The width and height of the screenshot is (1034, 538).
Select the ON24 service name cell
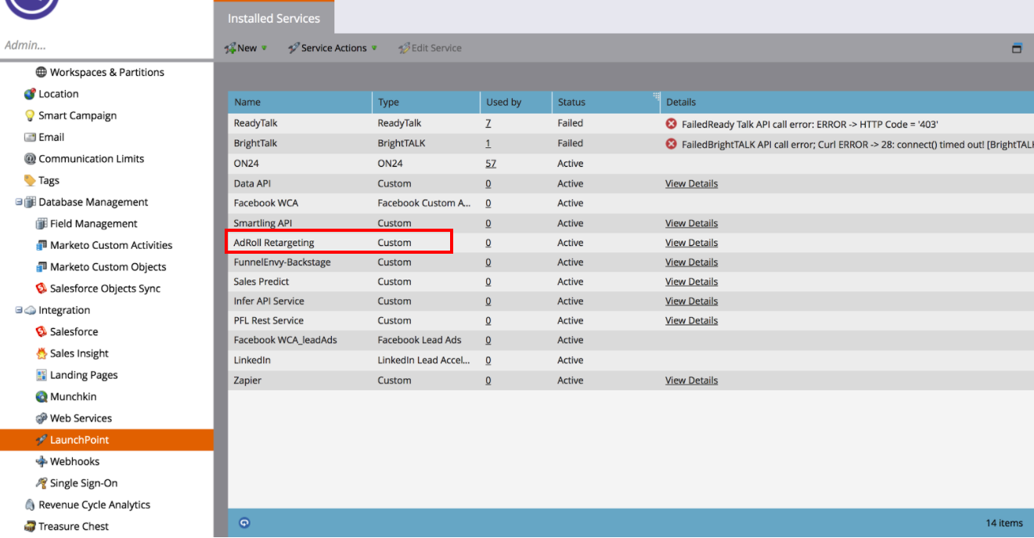pos(246,164)
